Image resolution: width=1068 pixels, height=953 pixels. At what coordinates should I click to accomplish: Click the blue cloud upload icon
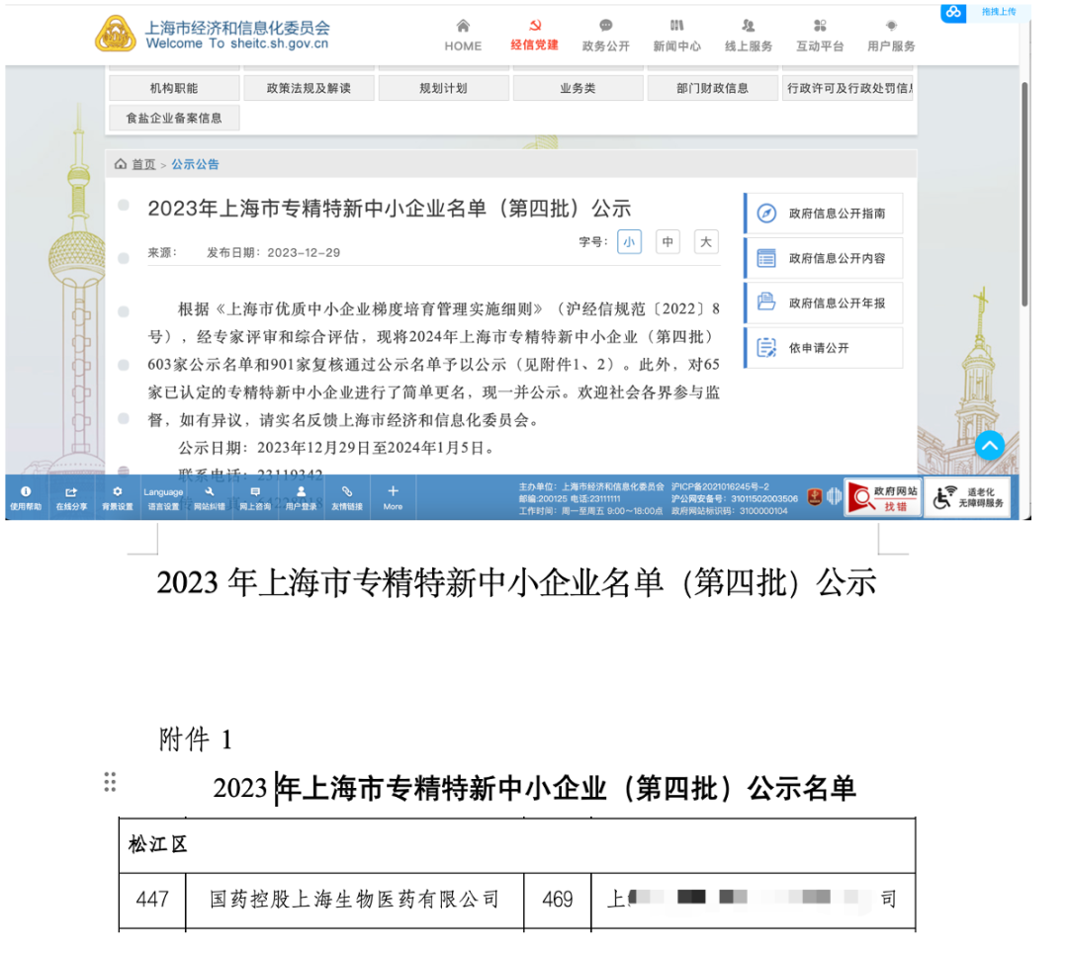[x=953, y=12]
